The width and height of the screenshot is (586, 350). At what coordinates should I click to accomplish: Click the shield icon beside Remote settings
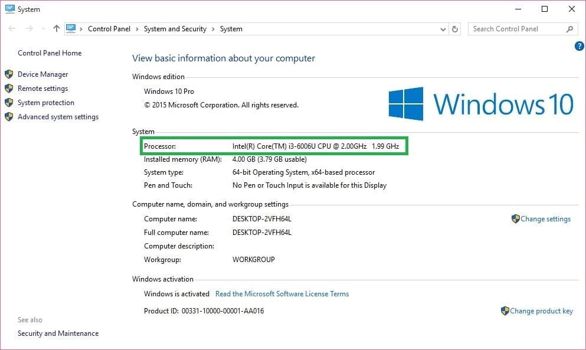tap(9, 89)
